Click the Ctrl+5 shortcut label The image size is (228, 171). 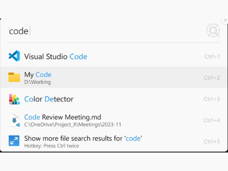[x=212, y=141]
